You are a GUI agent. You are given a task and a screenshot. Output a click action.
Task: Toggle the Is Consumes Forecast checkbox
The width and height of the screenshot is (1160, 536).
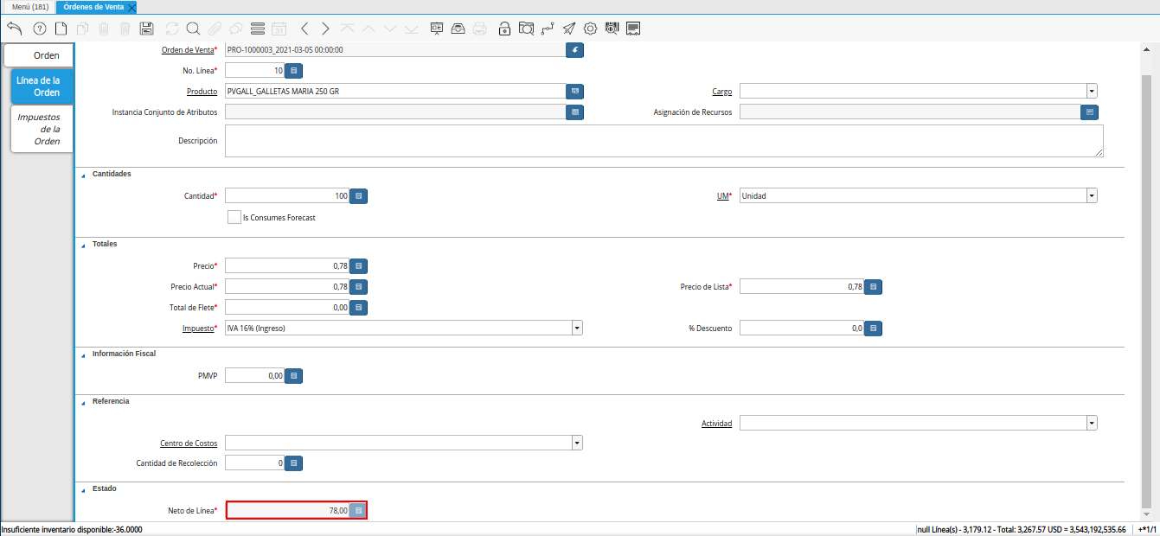point(234,218)
